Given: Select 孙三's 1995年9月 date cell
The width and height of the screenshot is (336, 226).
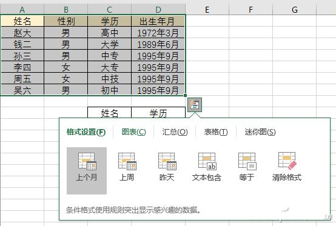Looking at the screenshot, I should 158,56.
